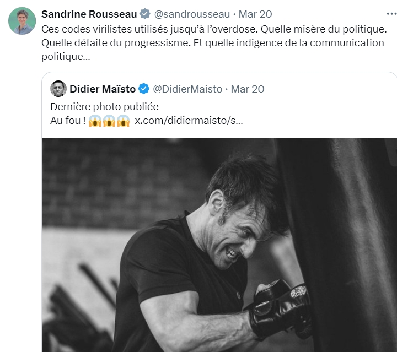Screen dimensions: 397x352
Task: Click the middle screaming face emoji
Action: coord(109,121)
